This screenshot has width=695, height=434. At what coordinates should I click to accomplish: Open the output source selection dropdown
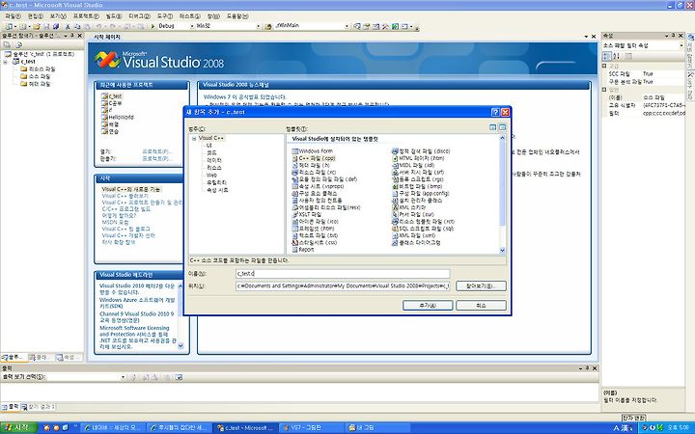123,377
